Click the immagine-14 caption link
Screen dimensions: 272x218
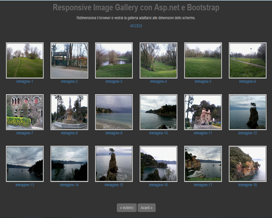click(69, 185)
